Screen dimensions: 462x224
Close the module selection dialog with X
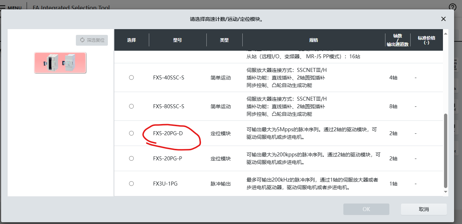pyautogui.click(x=443, y=19)
